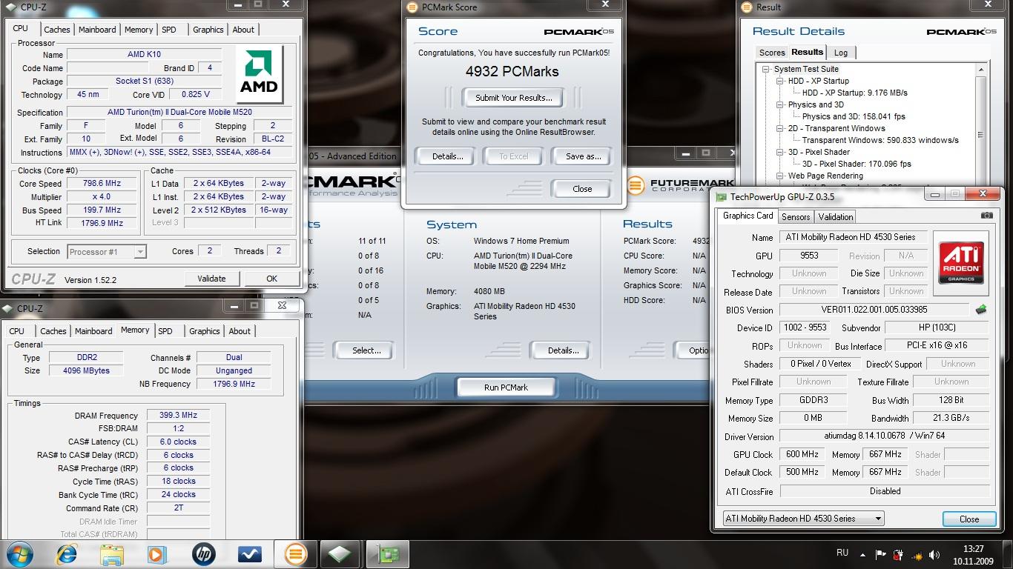This screenshot has width=1013, height=569.
Task: Open the Log tab in Result window
Action: (841, 53)
